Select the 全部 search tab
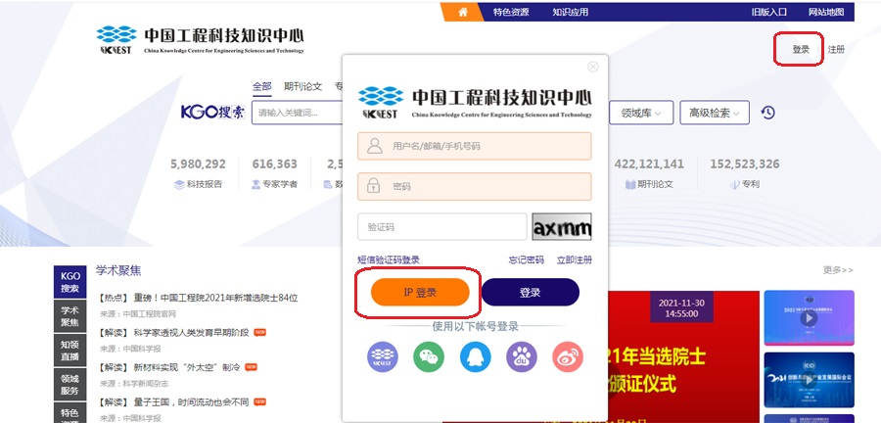 pyautogui.click(x=261, y=86)
